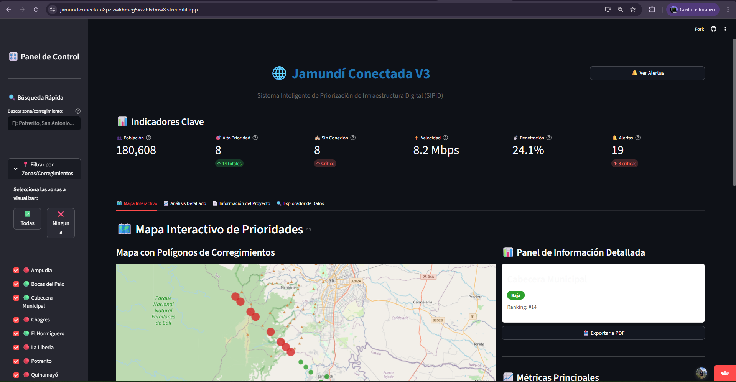Click the Ver Alertas button
The width and height of the screenshot is (736, 382).
pyautogui.click(x=647, y=73)
